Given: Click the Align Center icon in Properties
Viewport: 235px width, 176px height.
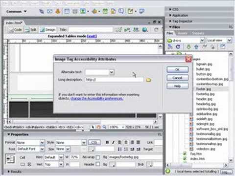Looking at the screenshot, I should pos(126,142).
